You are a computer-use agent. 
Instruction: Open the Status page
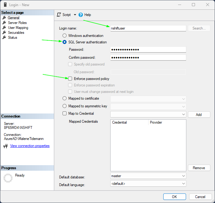pyautogui.click(x=13, y=38)
